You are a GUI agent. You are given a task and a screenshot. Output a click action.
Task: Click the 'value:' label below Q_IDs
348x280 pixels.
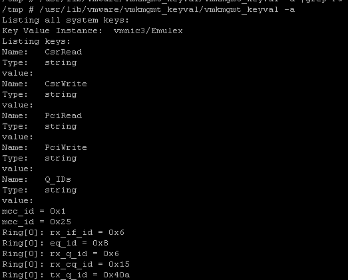click(17, 200)
